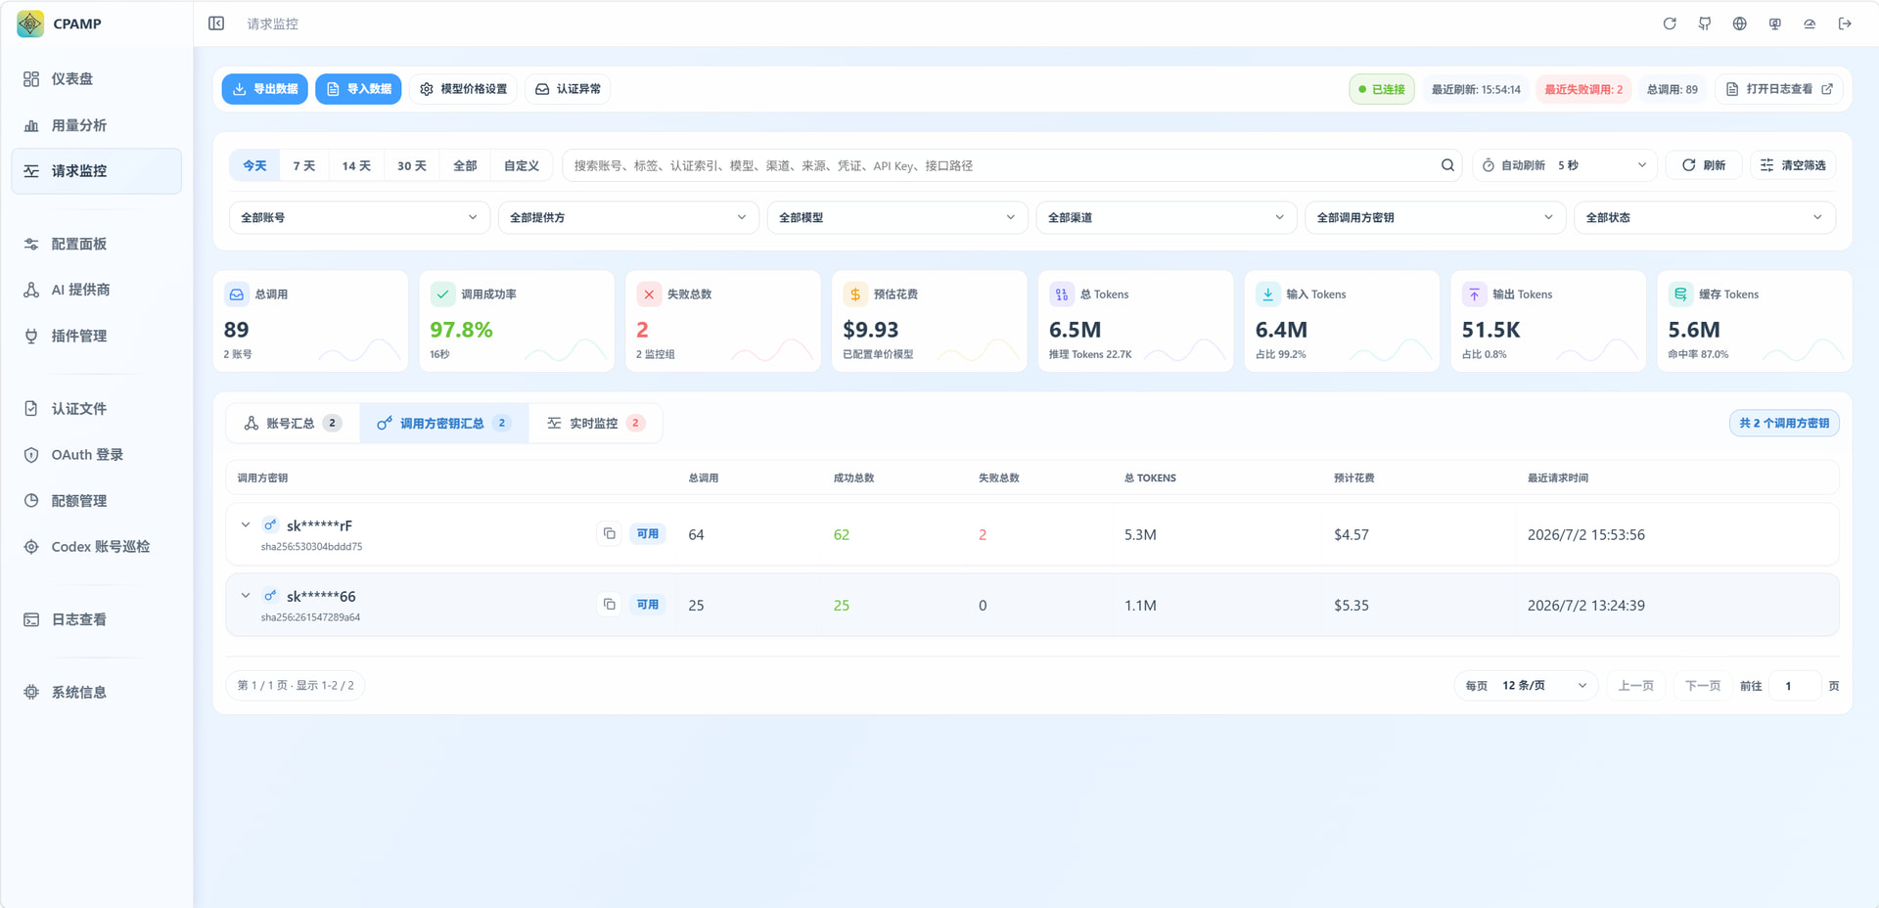Open 配置面板 via its sliders icon
Screen dimensions: 1879x908
coord(31,244)
